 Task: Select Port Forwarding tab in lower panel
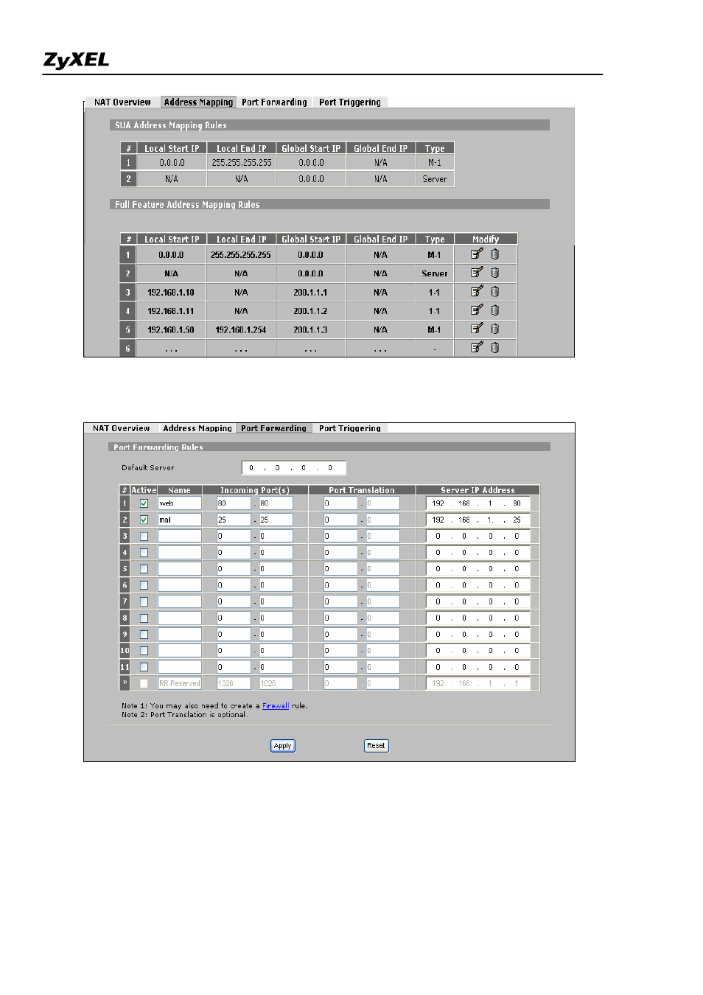click(x=273, y=428)
